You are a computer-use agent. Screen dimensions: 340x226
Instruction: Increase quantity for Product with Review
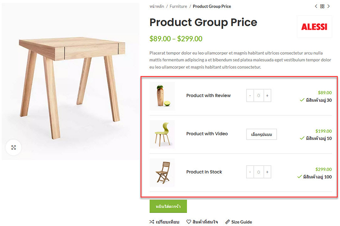[x=267, y=96]
